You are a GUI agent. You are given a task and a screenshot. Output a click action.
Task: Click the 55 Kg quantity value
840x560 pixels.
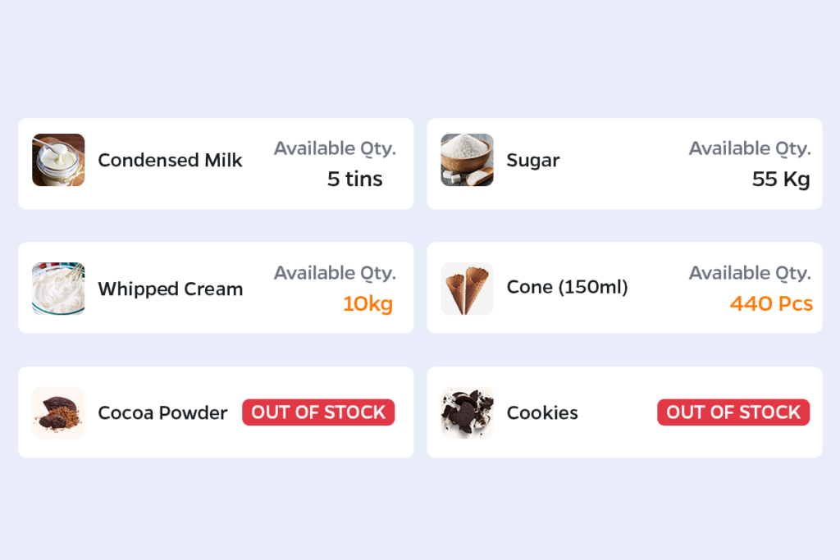tap(781, 179)
